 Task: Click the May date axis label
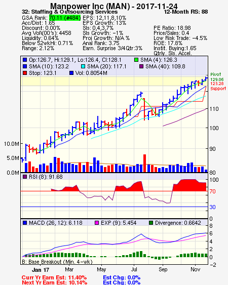(101, 269)
